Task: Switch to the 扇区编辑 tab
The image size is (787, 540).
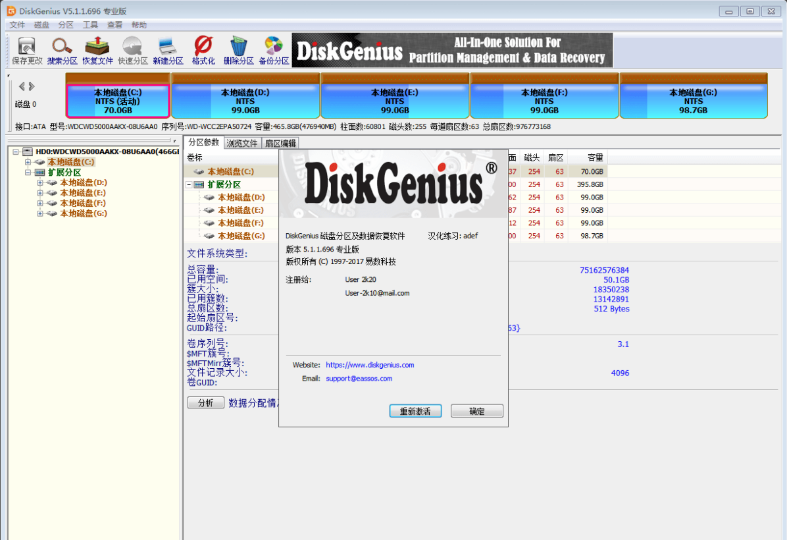Action: (280, 143)
